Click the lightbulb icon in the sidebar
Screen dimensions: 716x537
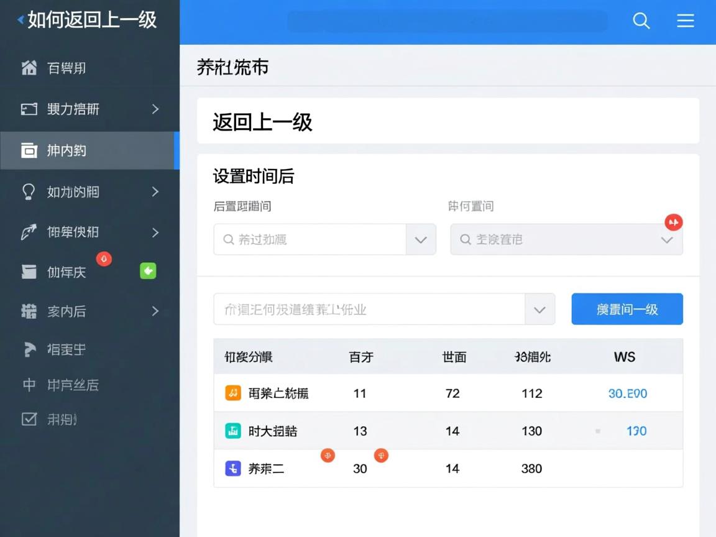point(24,191)
